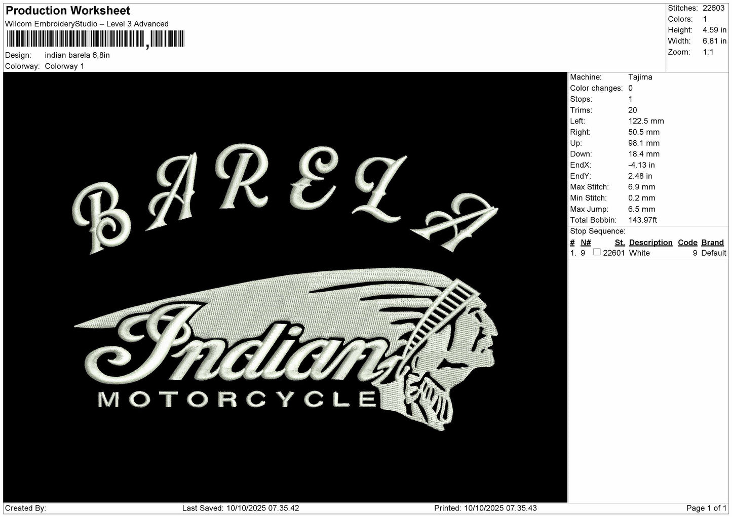This screenshot has width=732, height=517.
Task: Click the Min Stitch value '0.2 mm'
Action: pos(642,198)
